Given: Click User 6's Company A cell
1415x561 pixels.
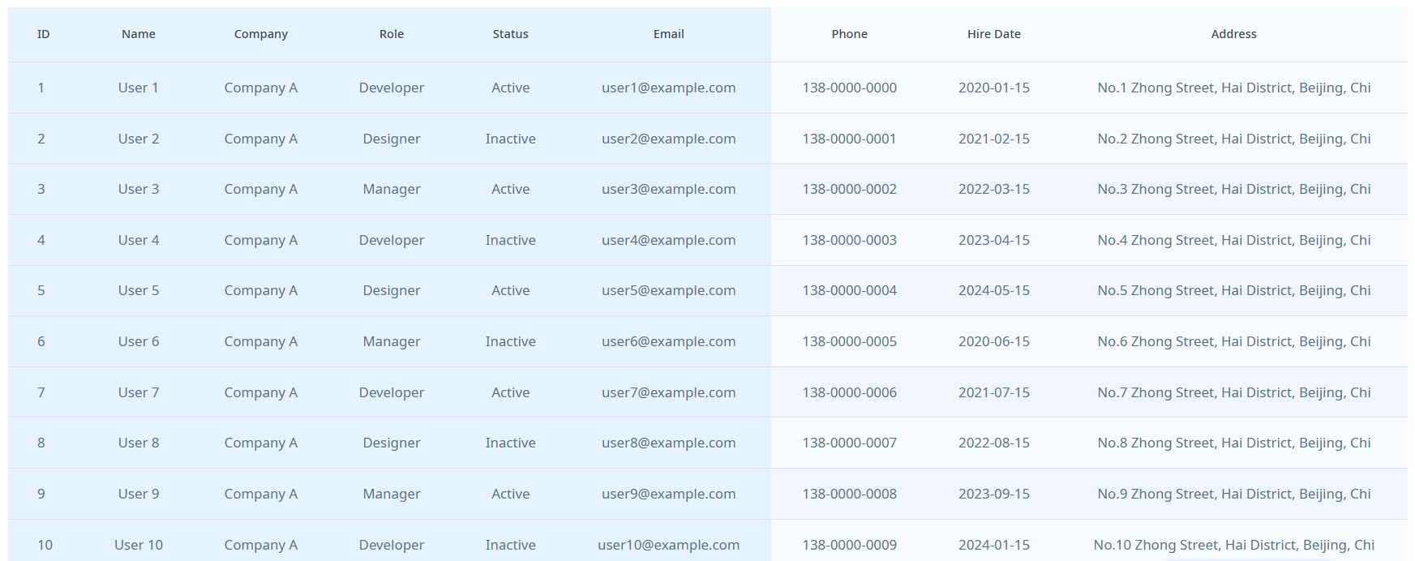Looking at the screenshot, I should click(261, 341).
